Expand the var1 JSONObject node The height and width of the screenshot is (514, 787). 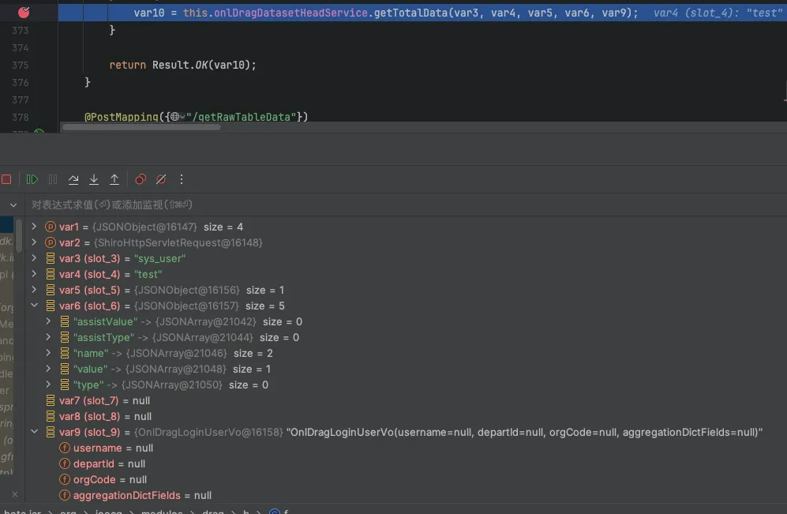34,227
